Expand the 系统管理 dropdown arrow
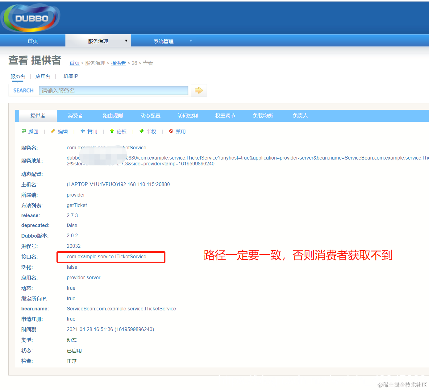This screenshot has height=390, width=429. 191,41
